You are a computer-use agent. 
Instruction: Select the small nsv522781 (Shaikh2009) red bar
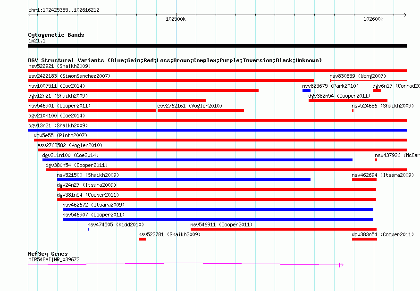pos(142,239)
